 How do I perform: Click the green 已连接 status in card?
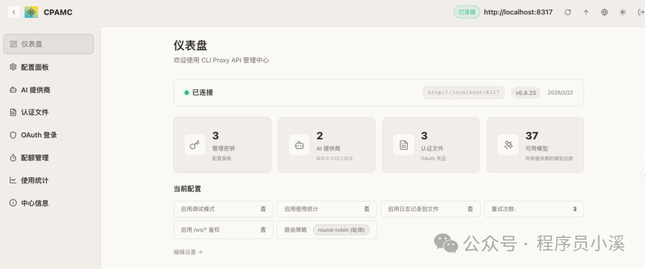pos(199,93)
